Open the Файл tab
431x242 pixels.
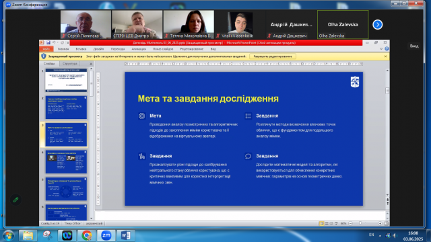coord(46,49)
